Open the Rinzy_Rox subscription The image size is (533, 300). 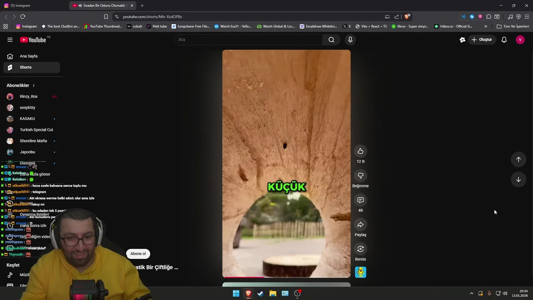pos(32,97)
